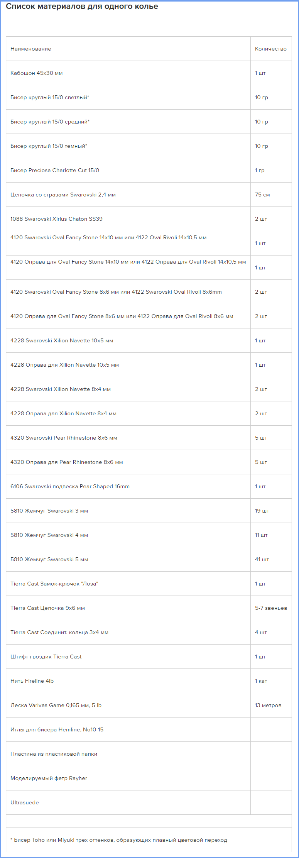The width and height of the screenshot is (299, 858).
Task: Select the 41 шт quantity cell
Action: point(262,560)
